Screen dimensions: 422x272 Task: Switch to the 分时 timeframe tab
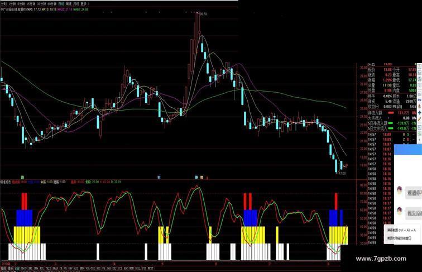(4, 4)
